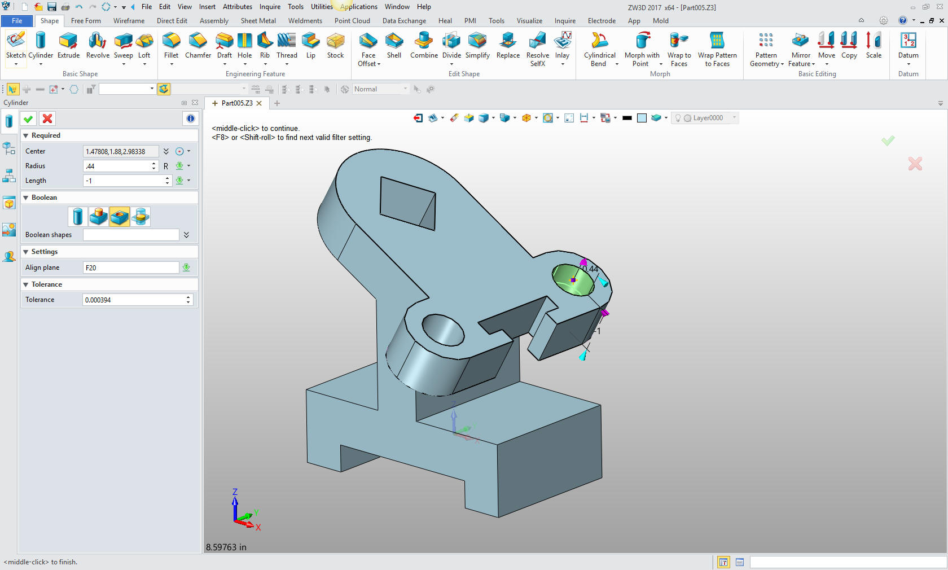Select the Base boolean option
The image size is (948, 570).
point(78,217)
